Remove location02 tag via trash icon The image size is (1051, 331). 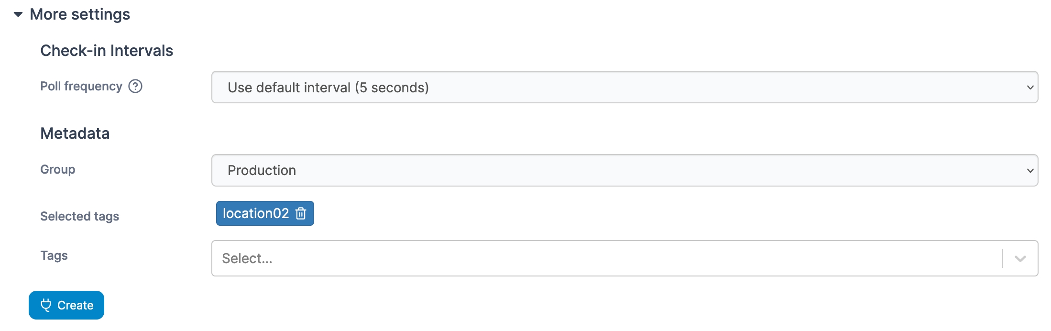[301, 213]
